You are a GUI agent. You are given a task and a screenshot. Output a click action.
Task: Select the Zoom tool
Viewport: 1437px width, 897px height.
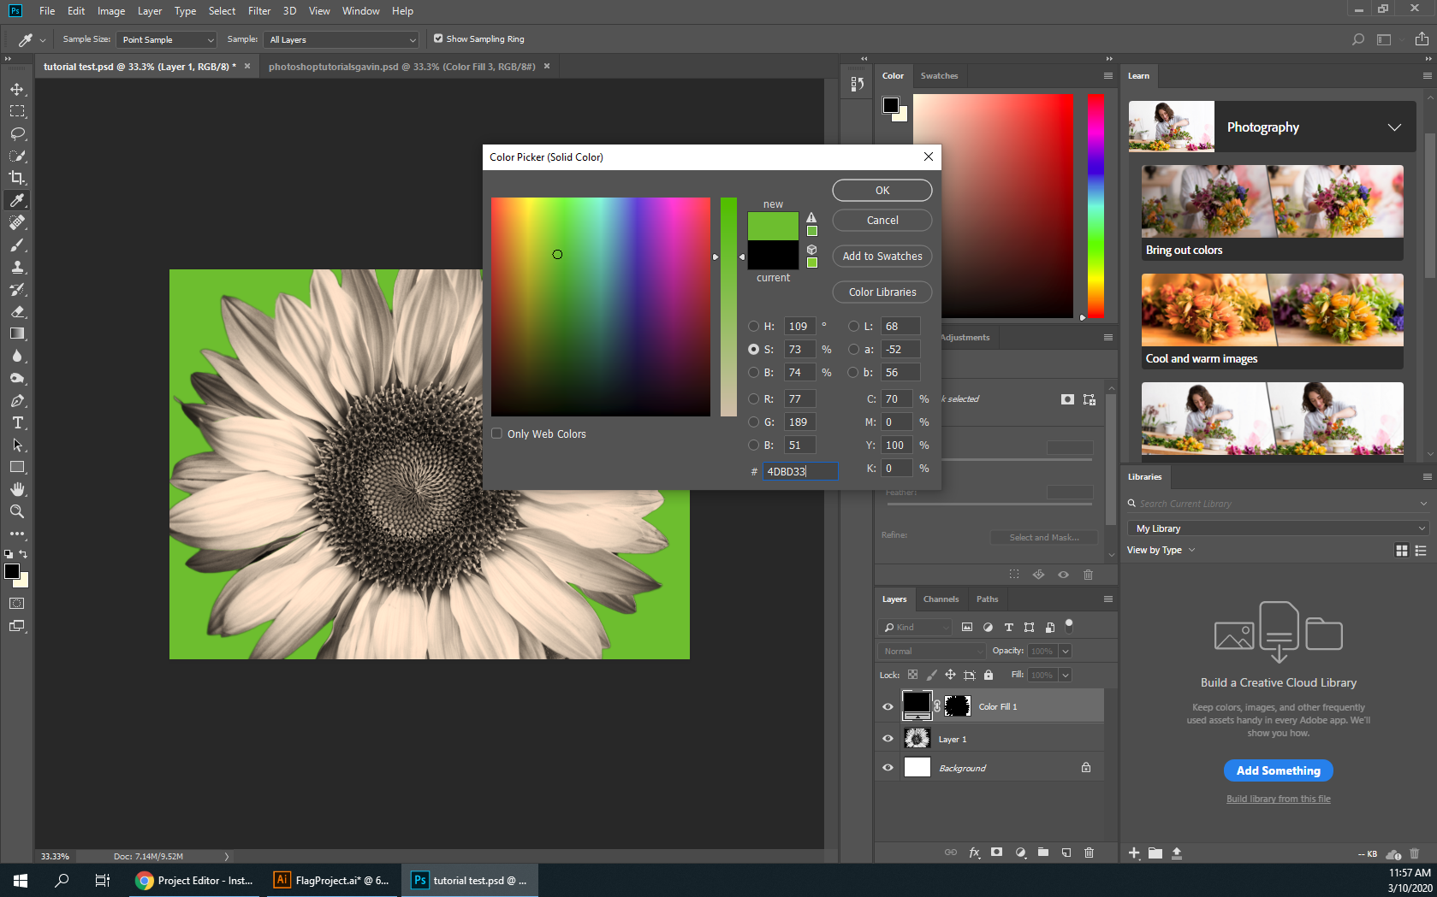click(17, 511)
